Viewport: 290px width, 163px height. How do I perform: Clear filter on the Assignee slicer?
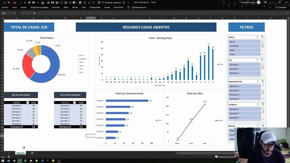(263, 105)
